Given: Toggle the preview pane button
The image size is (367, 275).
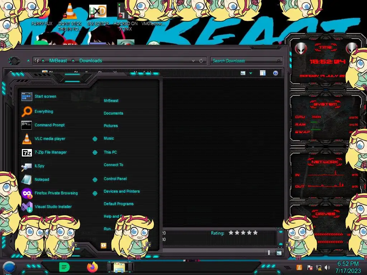Looking at the screenshot, I should tap(263, 73).
